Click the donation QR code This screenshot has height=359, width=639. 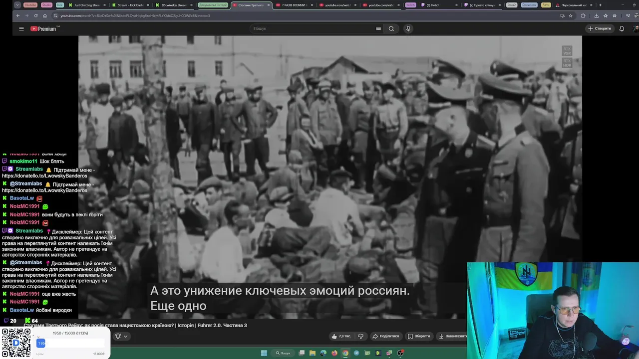[x=16, y=343]
